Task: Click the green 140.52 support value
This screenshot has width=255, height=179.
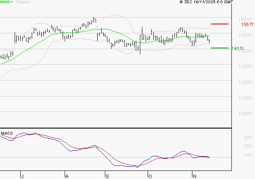Action: click(238, 48)
